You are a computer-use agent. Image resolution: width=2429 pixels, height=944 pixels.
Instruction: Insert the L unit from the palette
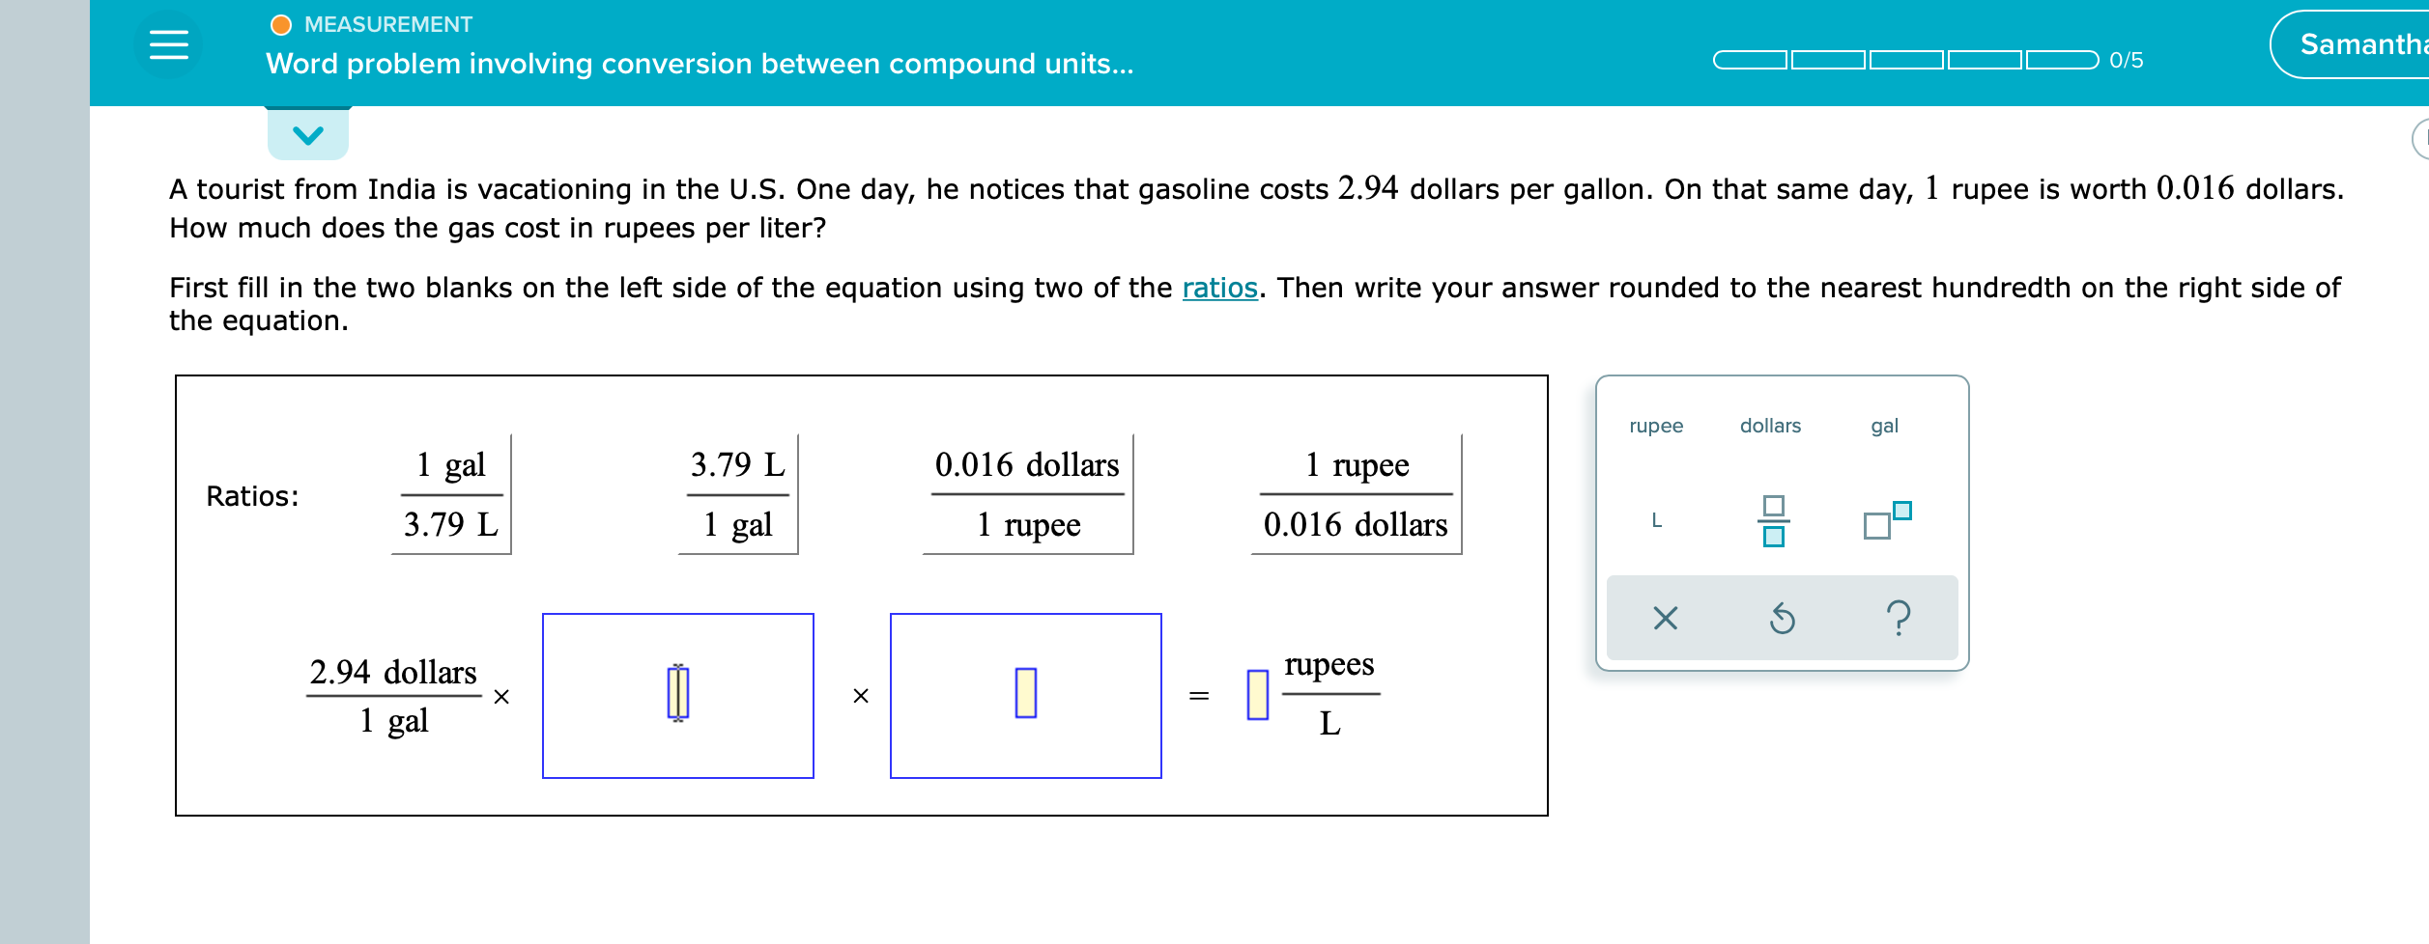tap(1655, 521)
